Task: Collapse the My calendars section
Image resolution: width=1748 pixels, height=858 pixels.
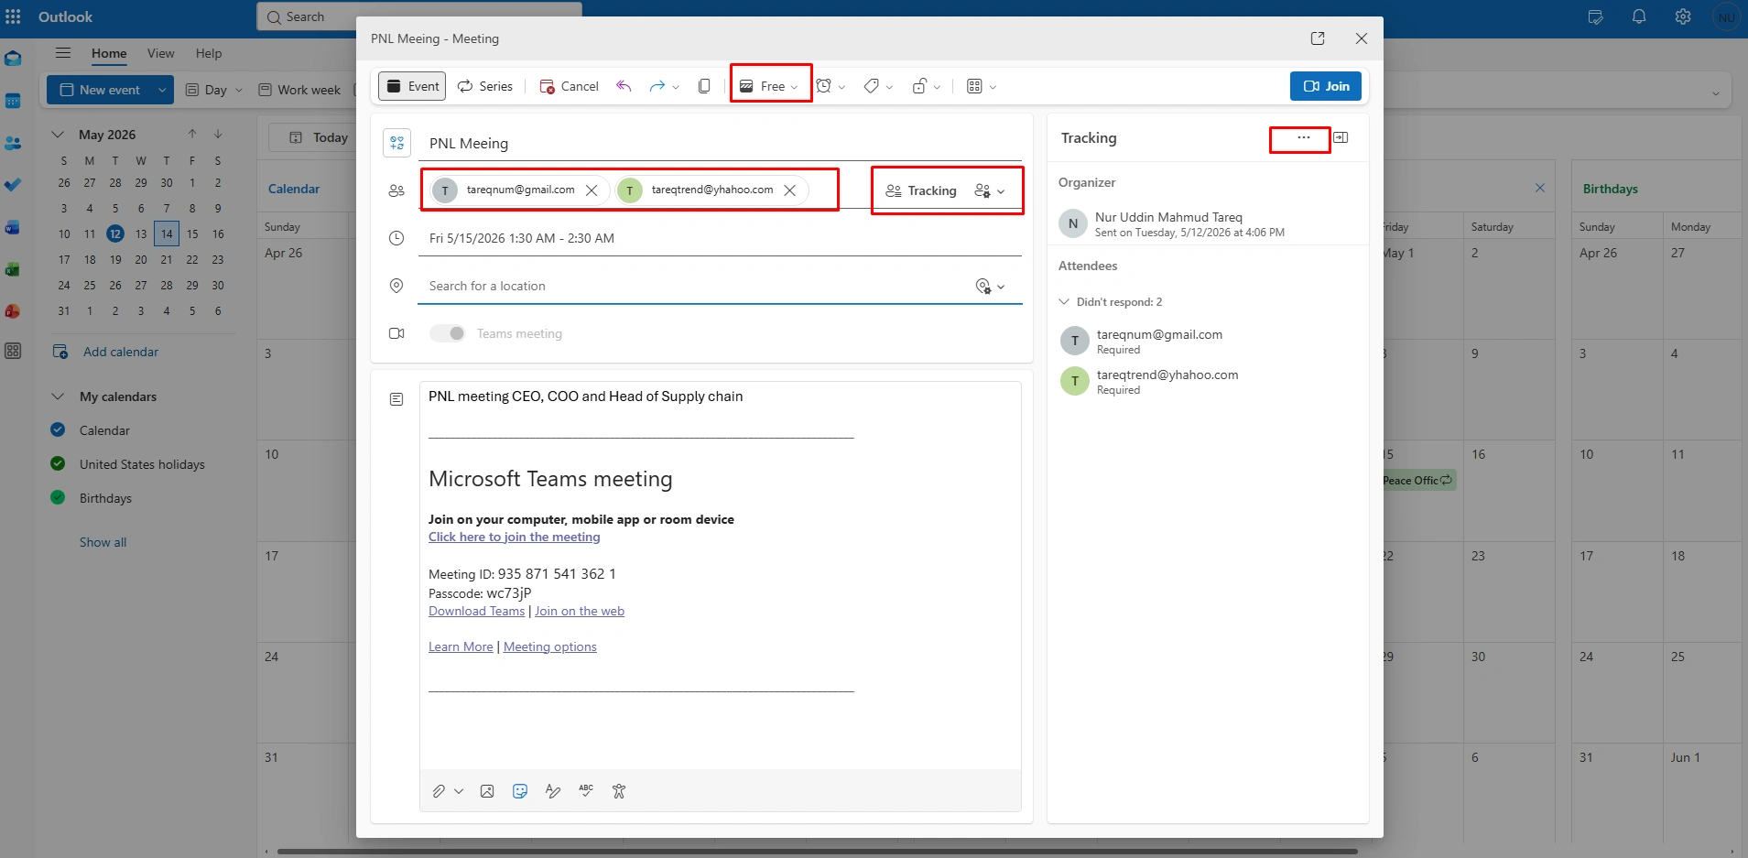Action: click(x=58, y=396)
